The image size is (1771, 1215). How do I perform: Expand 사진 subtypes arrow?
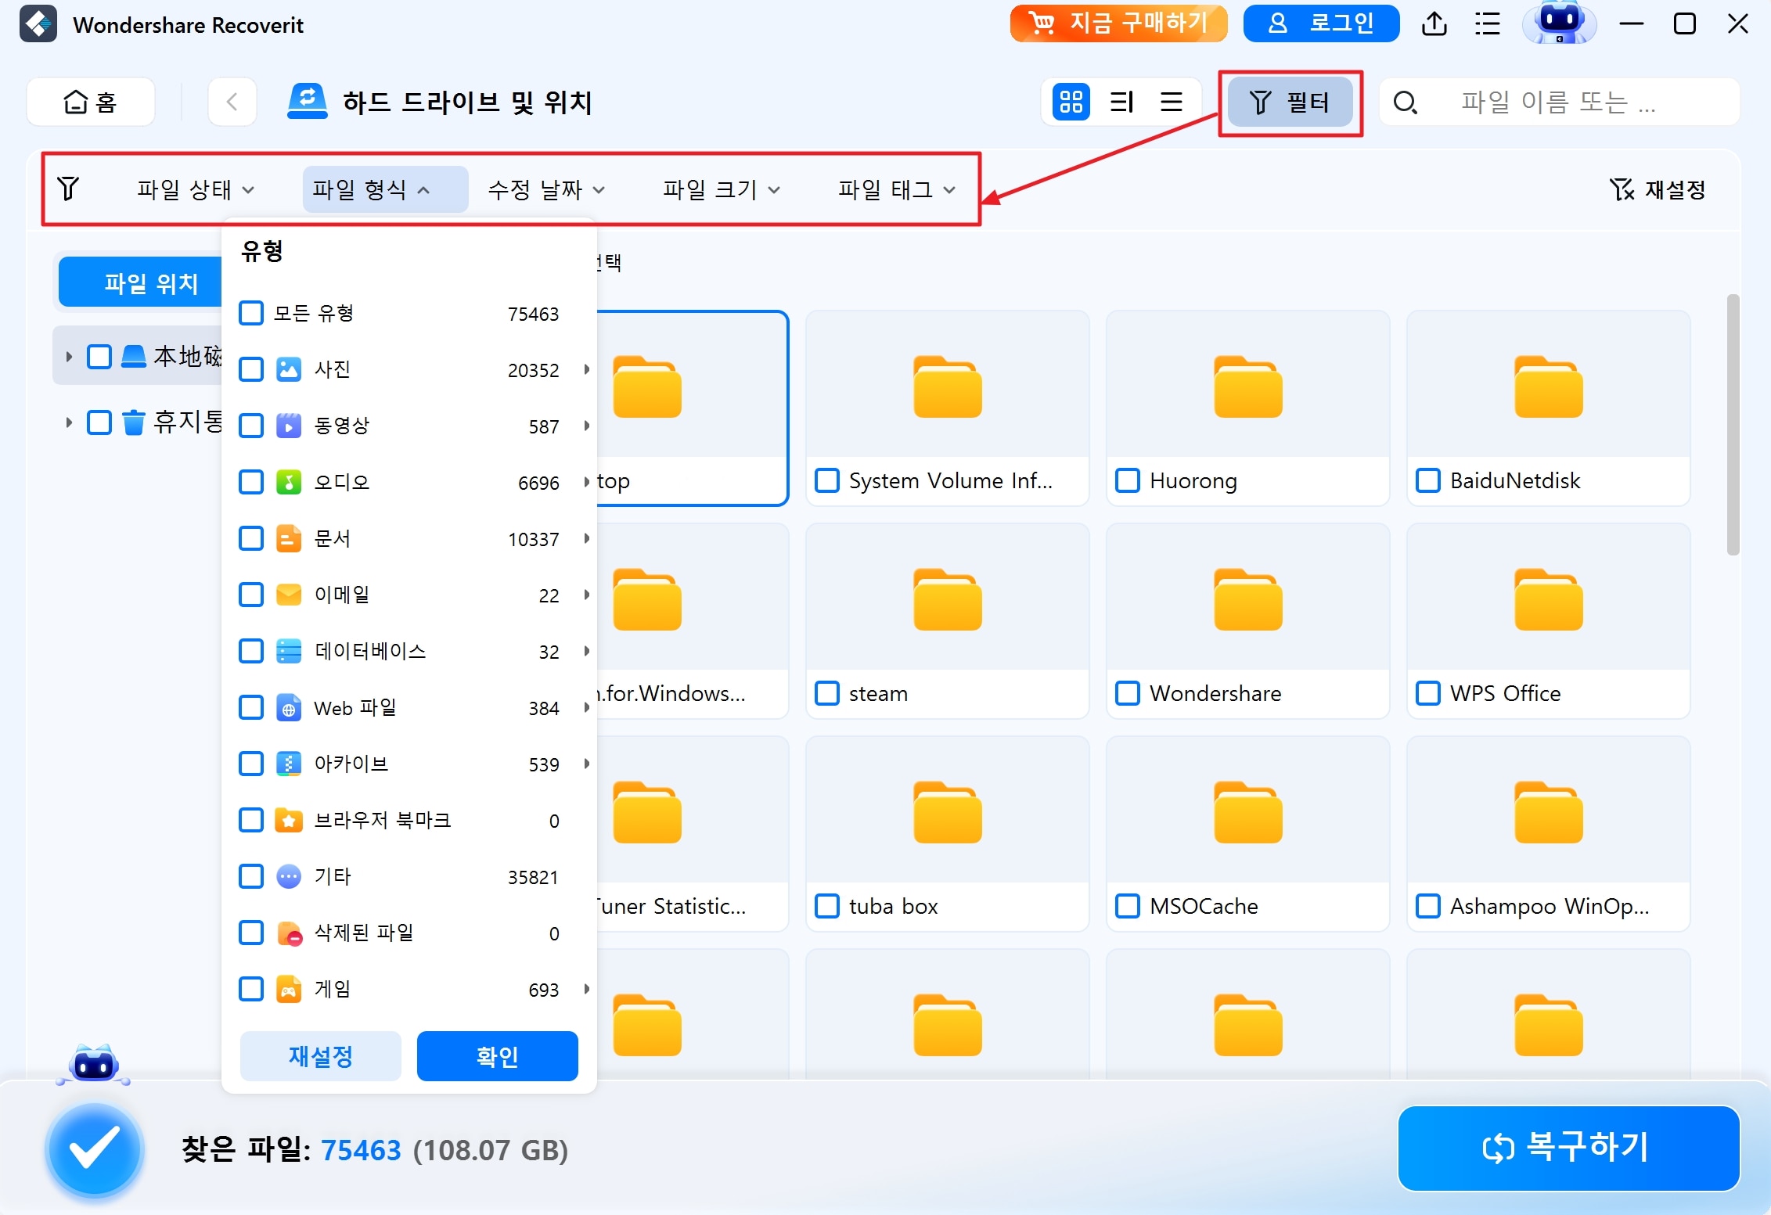[586, 369]
